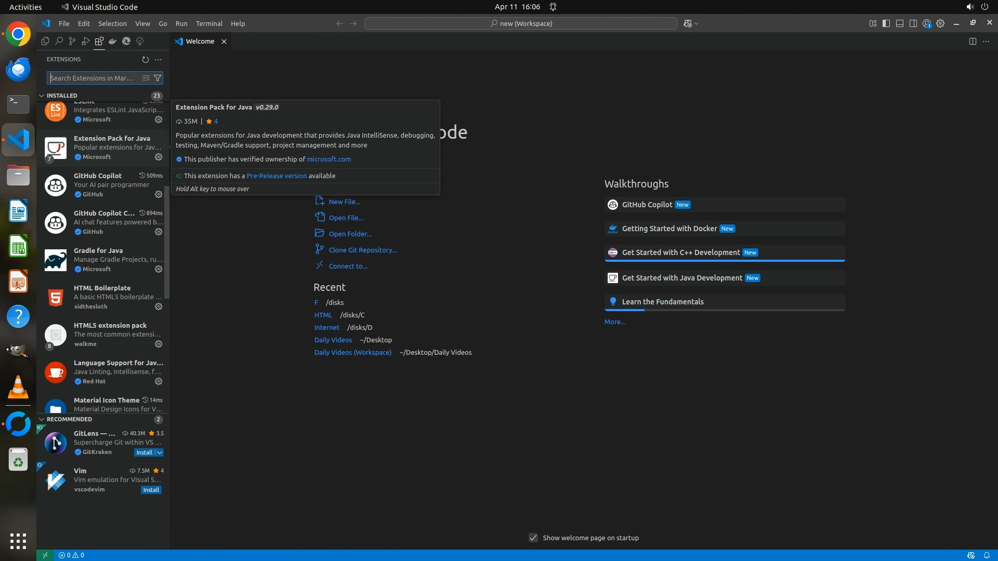Click GitHub Copilot extension manage gear
This screenshot has height=561, width=998.
click(159, 194)
